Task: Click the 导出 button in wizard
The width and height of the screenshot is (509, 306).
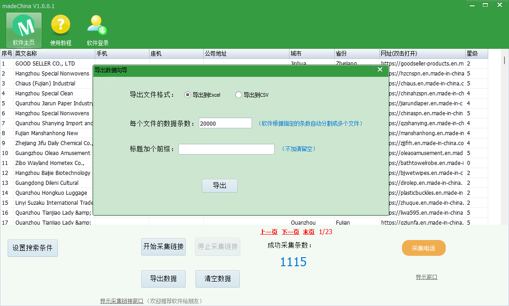Action: (219, 185)
